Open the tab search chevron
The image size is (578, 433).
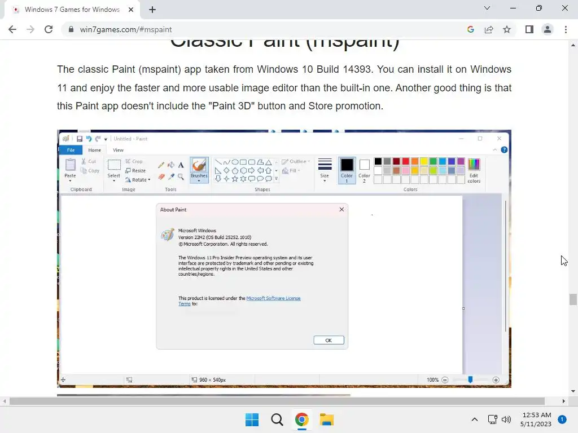[487, 8]
